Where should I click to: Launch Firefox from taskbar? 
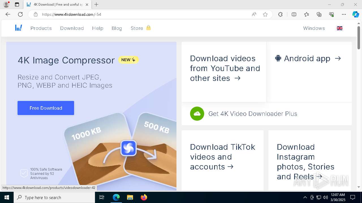point(144,197)
